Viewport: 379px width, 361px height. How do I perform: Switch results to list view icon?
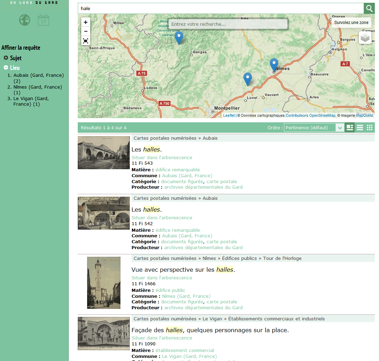(360, 128)
